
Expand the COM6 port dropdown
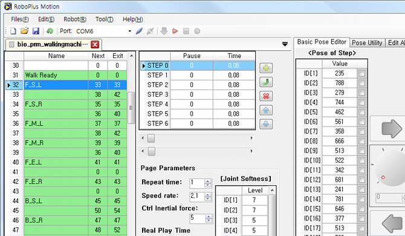click(x=130, y=31)
